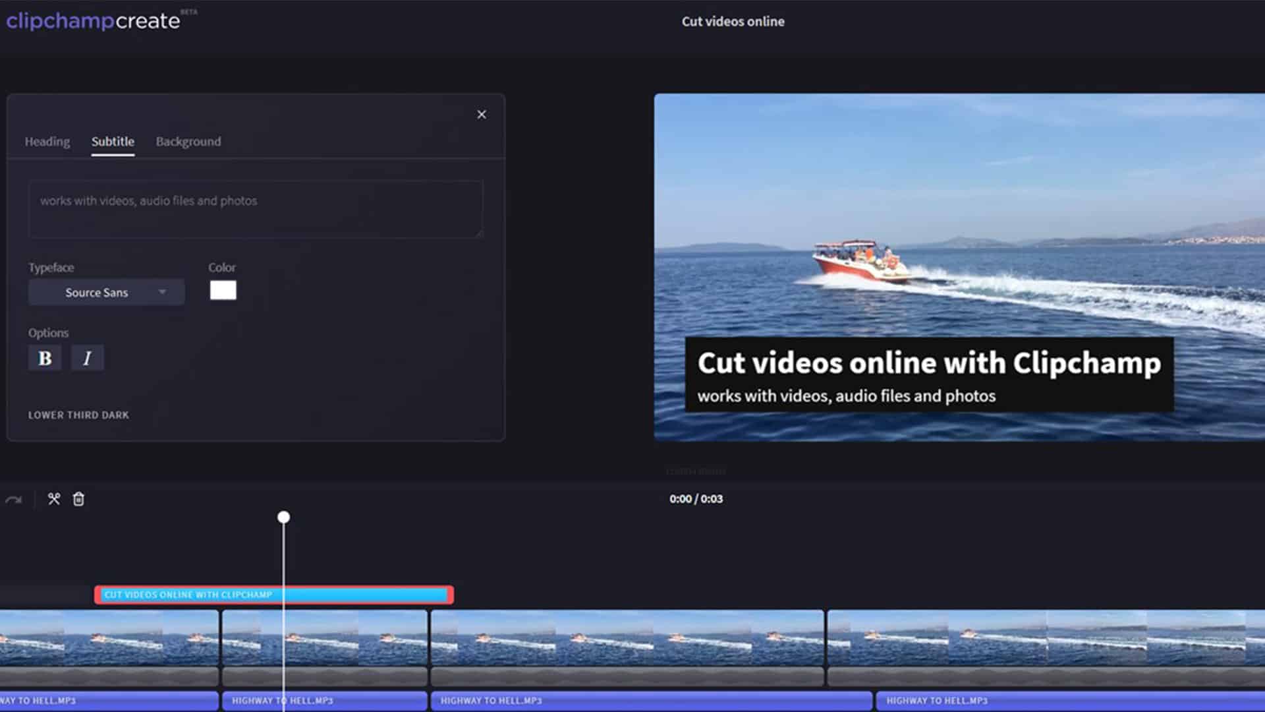Select the second Highway To Hell.mp3 audio clip

[325, 701]
